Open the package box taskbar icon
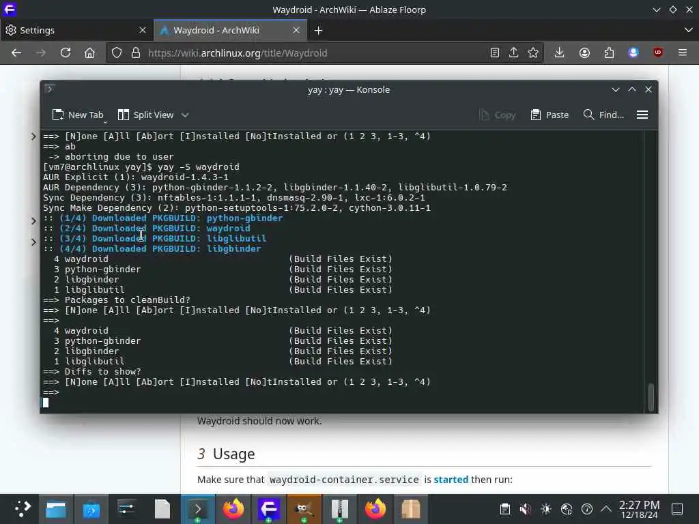This screenshot has height=524, width=699. (410, 509)
